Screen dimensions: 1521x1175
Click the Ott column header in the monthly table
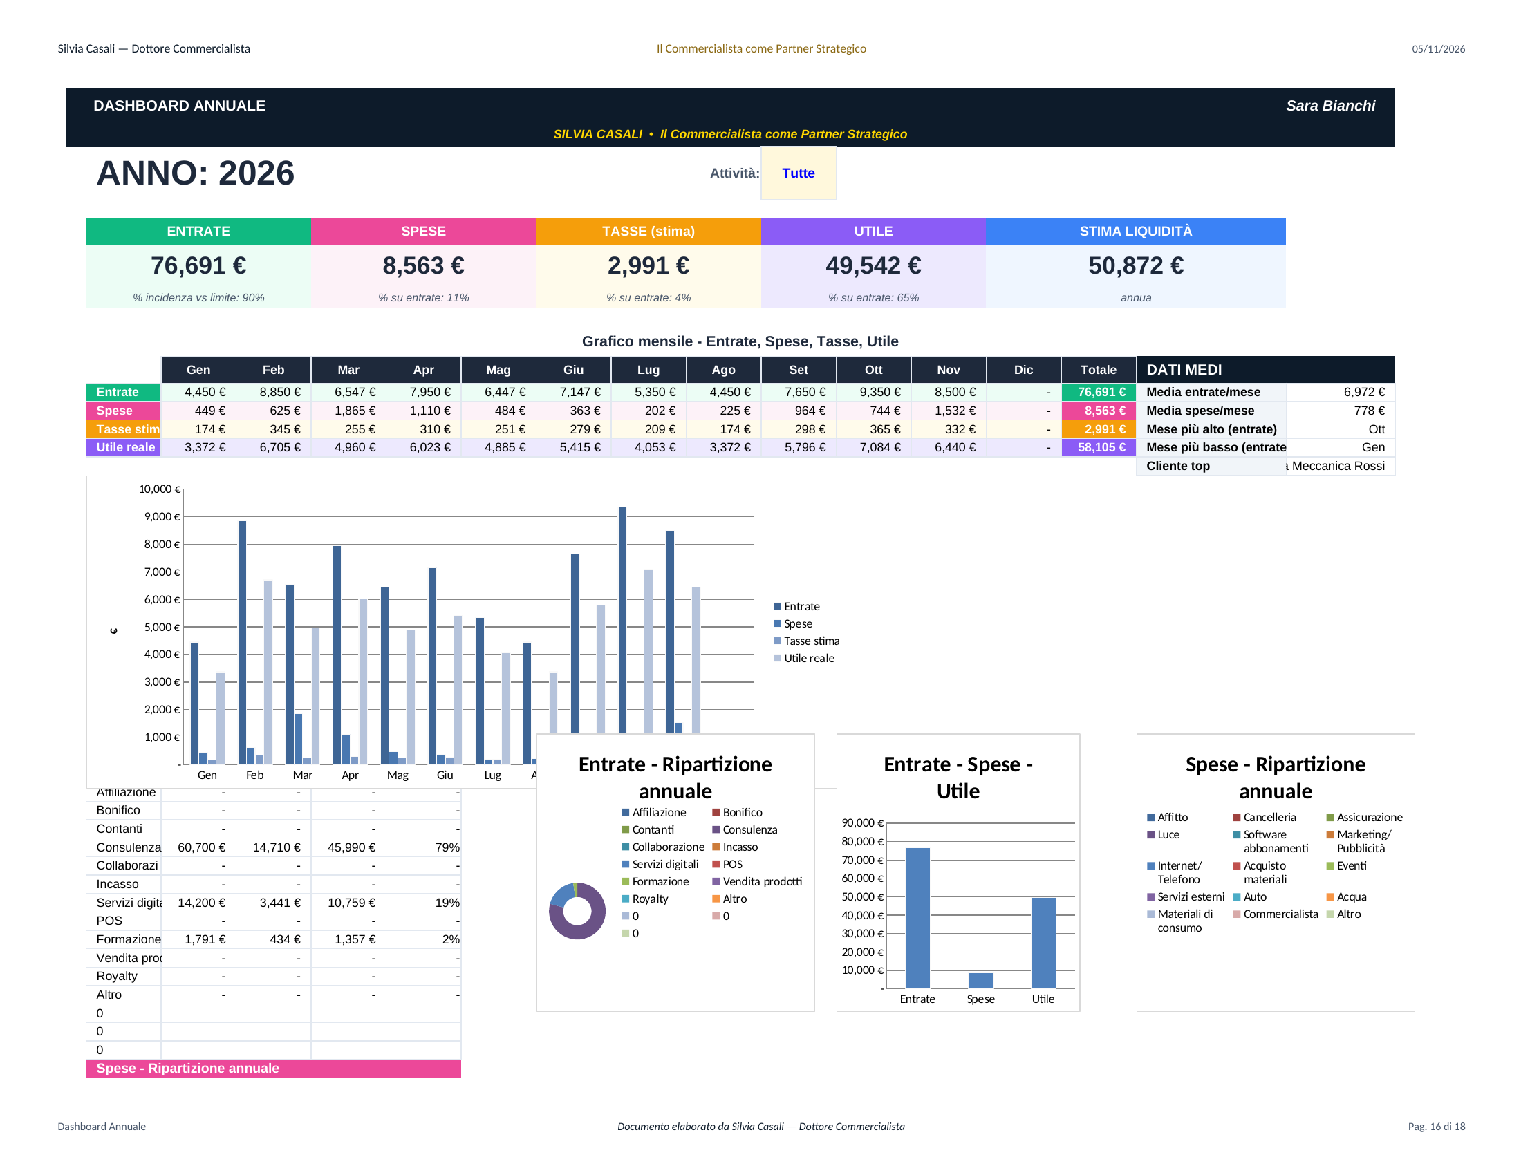(873, 370)
